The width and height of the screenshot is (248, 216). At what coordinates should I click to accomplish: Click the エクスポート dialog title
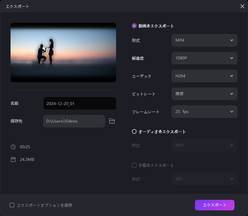coord(17,7)
